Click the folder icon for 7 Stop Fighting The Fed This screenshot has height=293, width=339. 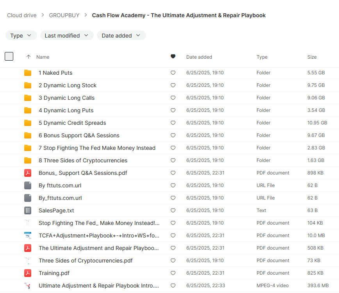28,148
